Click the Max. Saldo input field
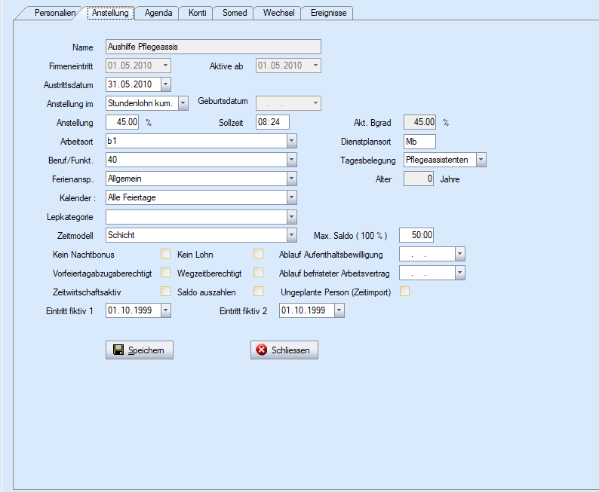 (416, 235)
